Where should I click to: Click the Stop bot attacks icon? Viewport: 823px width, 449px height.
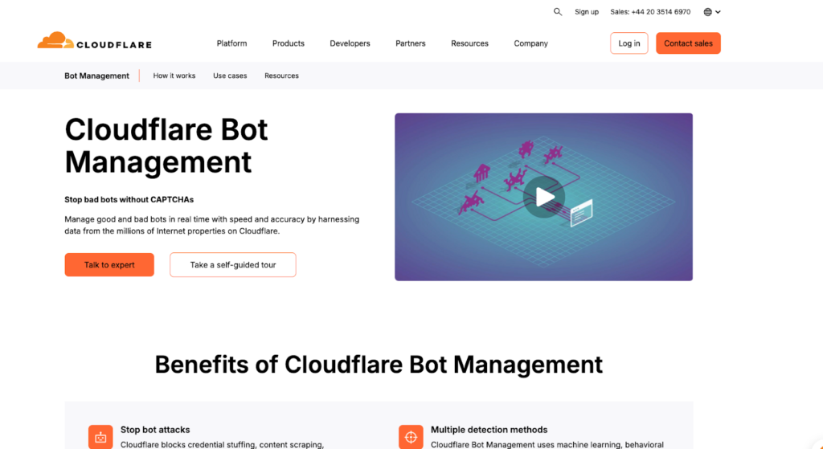click(100, 437)
